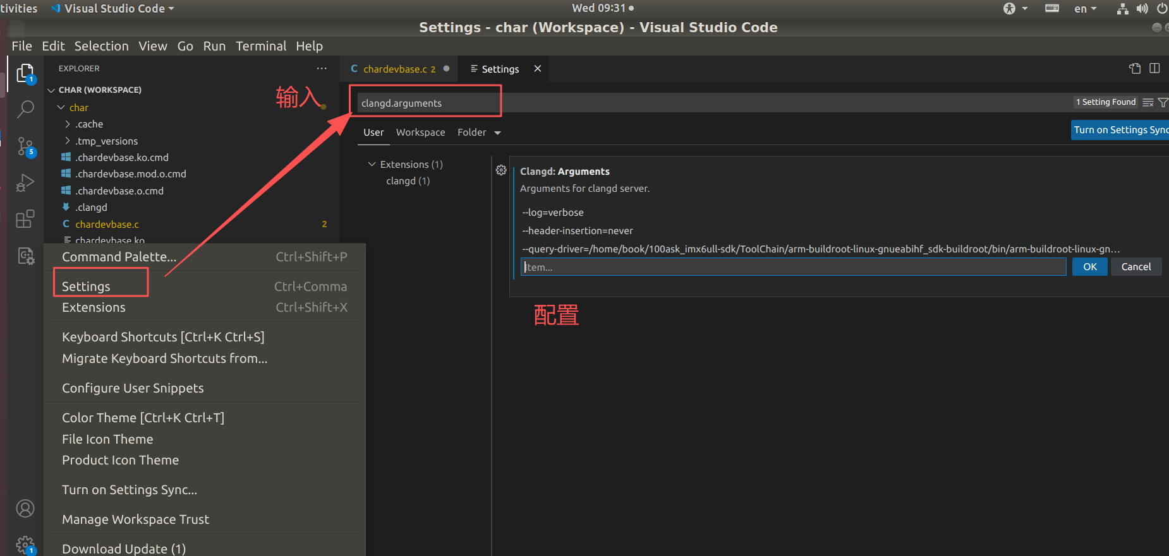Open the volume icon in top bar
Viewport: 1169px width, 556px height.
[1142, 8]
